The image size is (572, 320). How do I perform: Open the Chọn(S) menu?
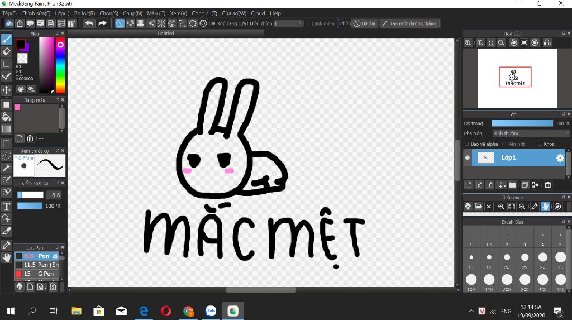[109, 13]
